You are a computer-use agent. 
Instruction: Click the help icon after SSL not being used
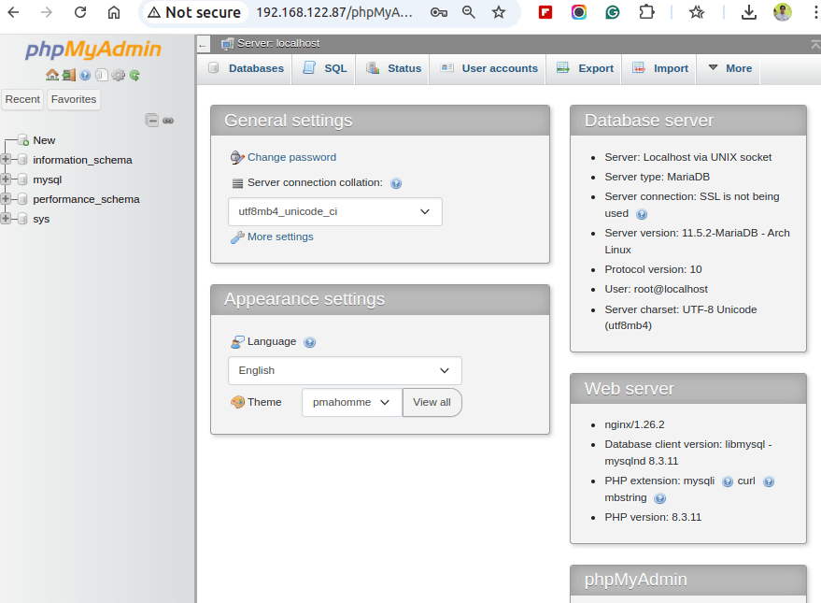click(642, 214)
